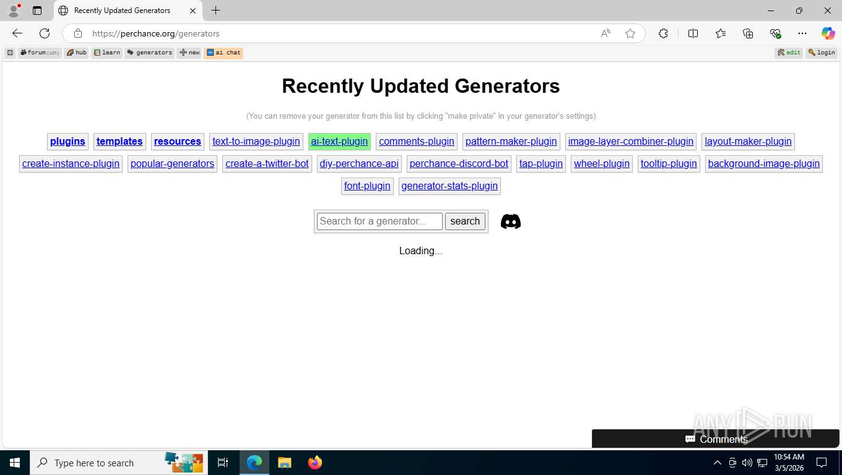
Task: Focus the Search for a generator field
Action: coord(380,221)
